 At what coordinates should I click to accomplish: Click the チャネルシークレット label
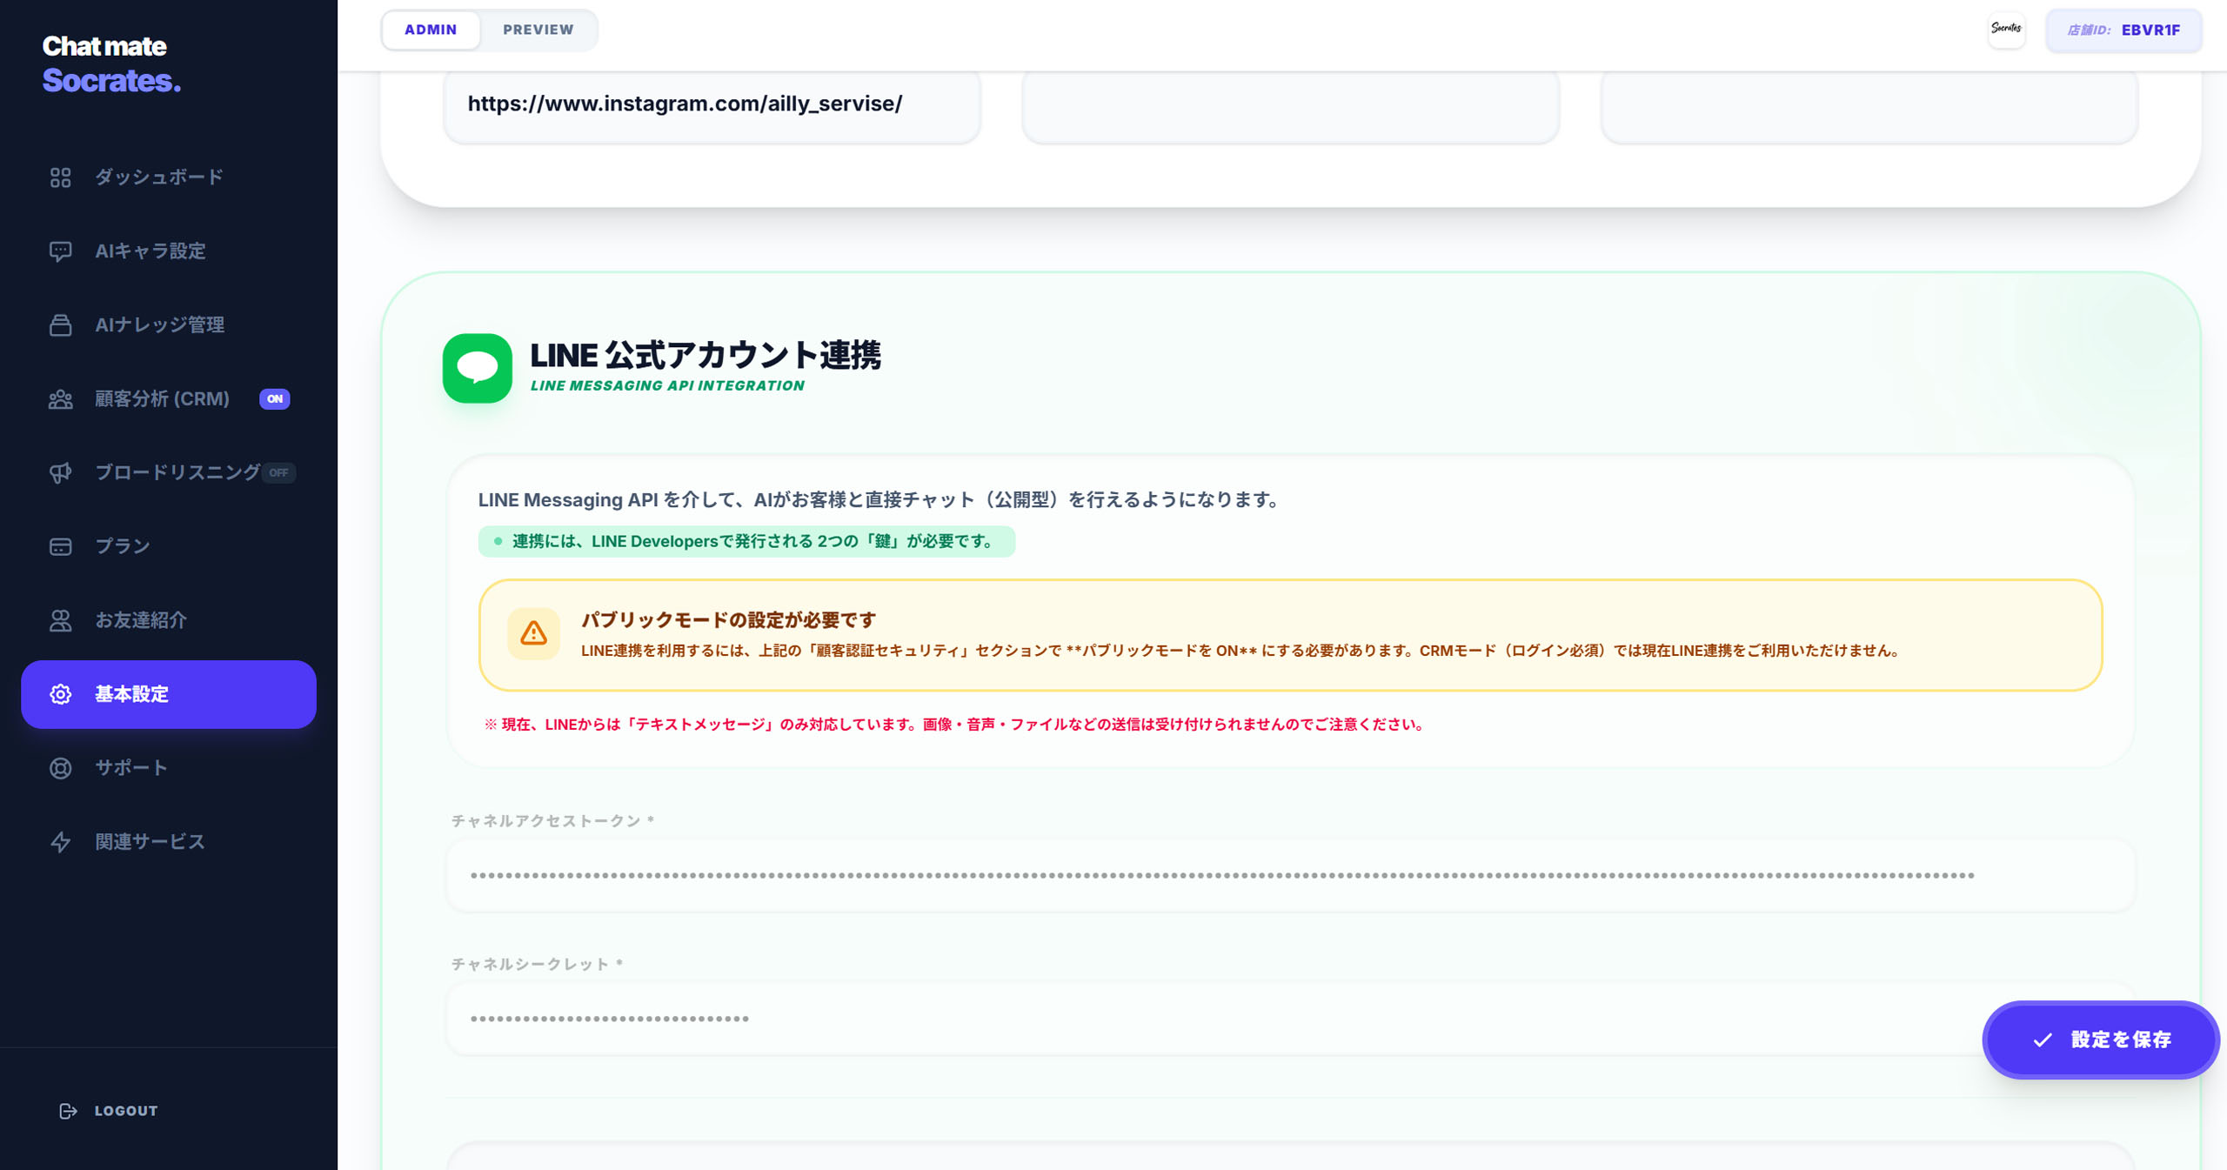click(x=536, y=964)
